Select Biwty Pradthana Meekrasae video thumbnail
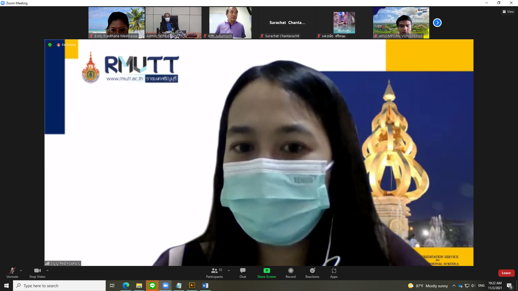The height and width of the screenshot is (291, 518). tap(117, 23)
